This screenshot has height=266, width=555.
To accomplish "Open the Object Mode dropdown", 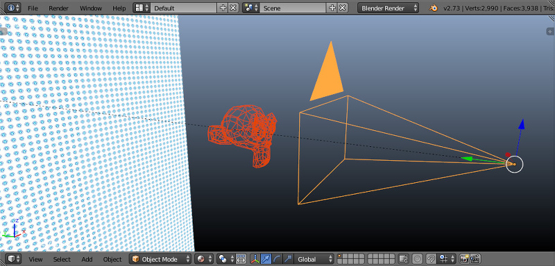I will click(160, 259).
